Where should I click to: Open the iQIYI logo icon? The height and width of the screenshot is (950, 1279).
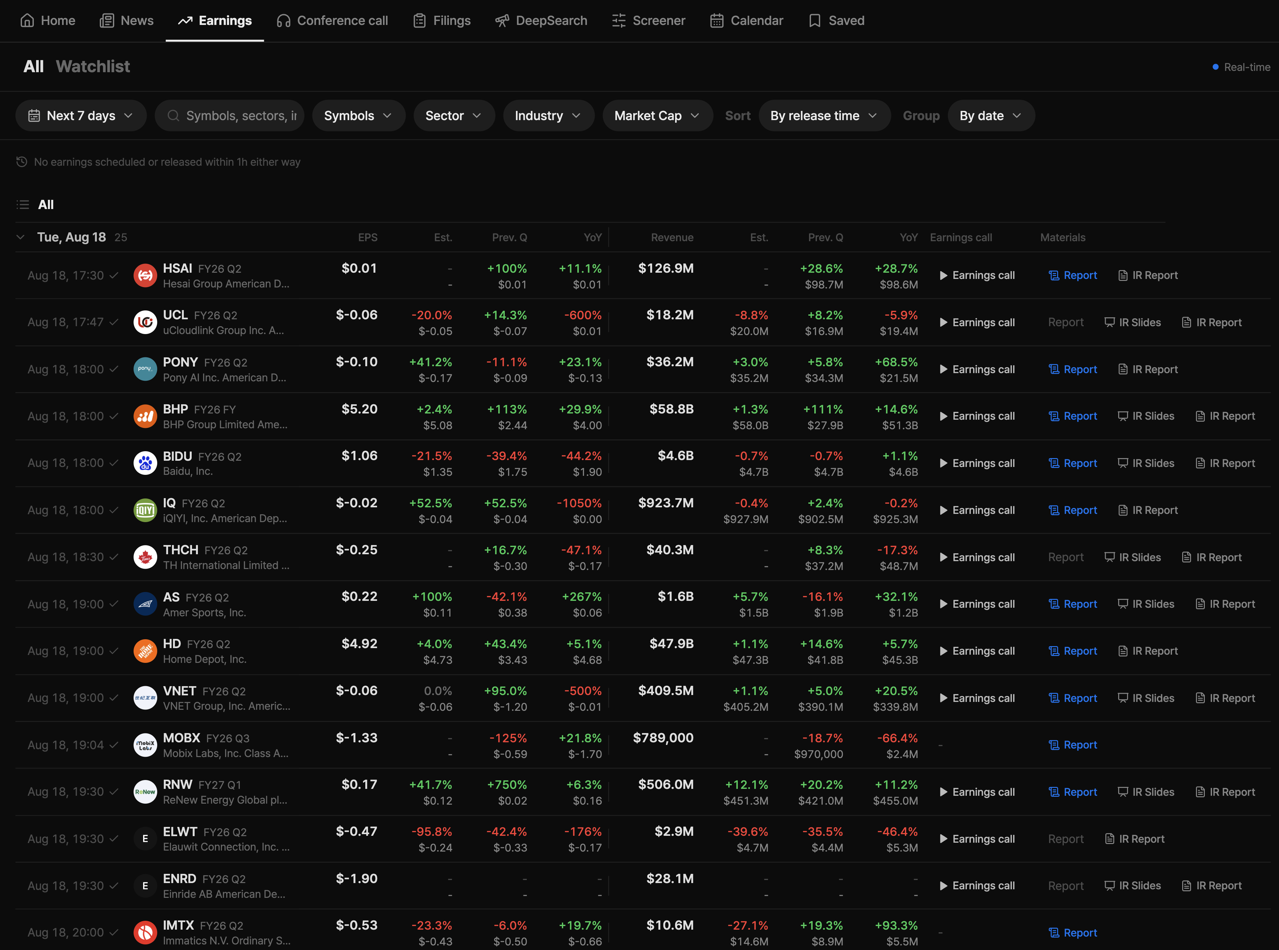tap(145, 510)
